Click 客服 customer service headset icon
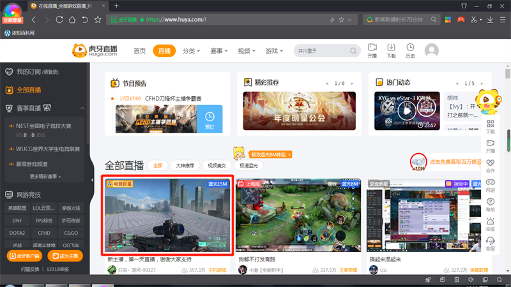The image size is (511, 287). (490, 244)
